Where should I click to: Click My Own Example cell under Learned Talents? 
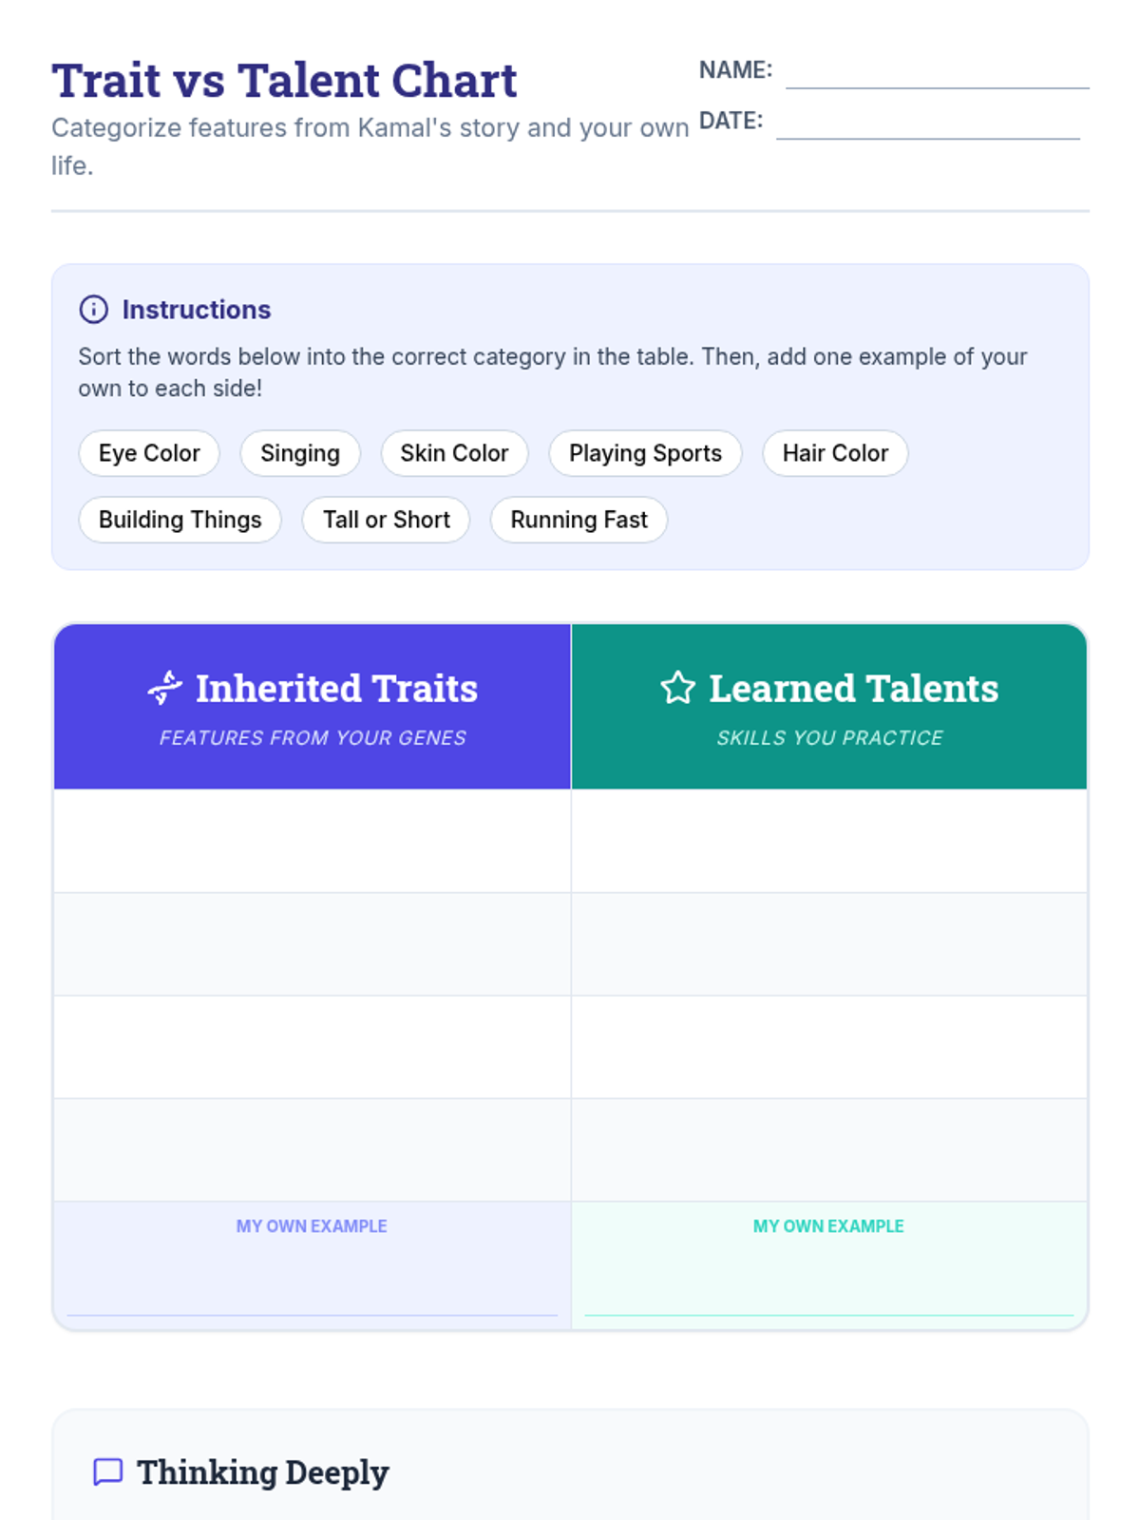[829, 1265]
